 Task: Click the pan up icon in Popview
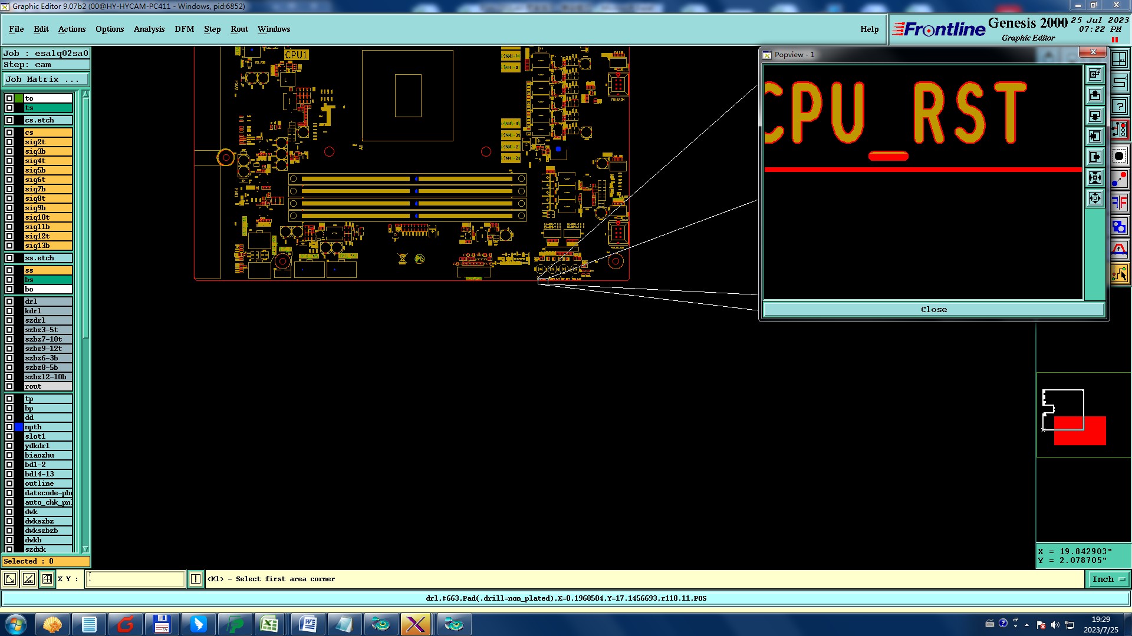[x=1095, y=95]
